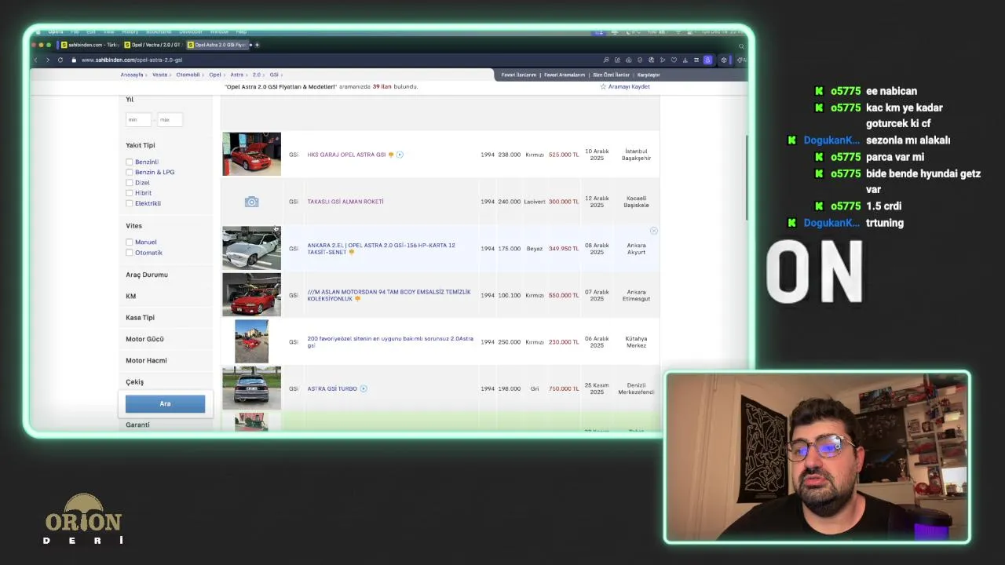Viewport: 1005px width, 565px height.
Task: Play video icon on HKS Garaj listing
Action: point(400,155)
